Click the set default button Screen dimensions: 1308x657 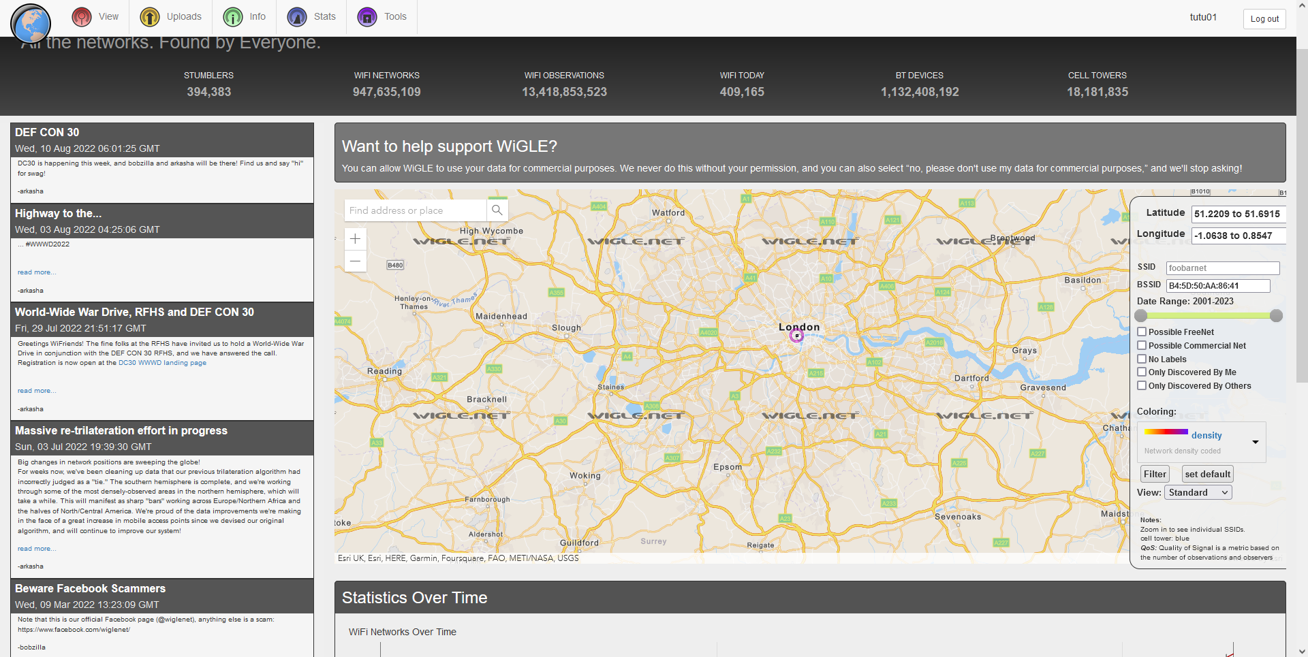point(1208,474)
